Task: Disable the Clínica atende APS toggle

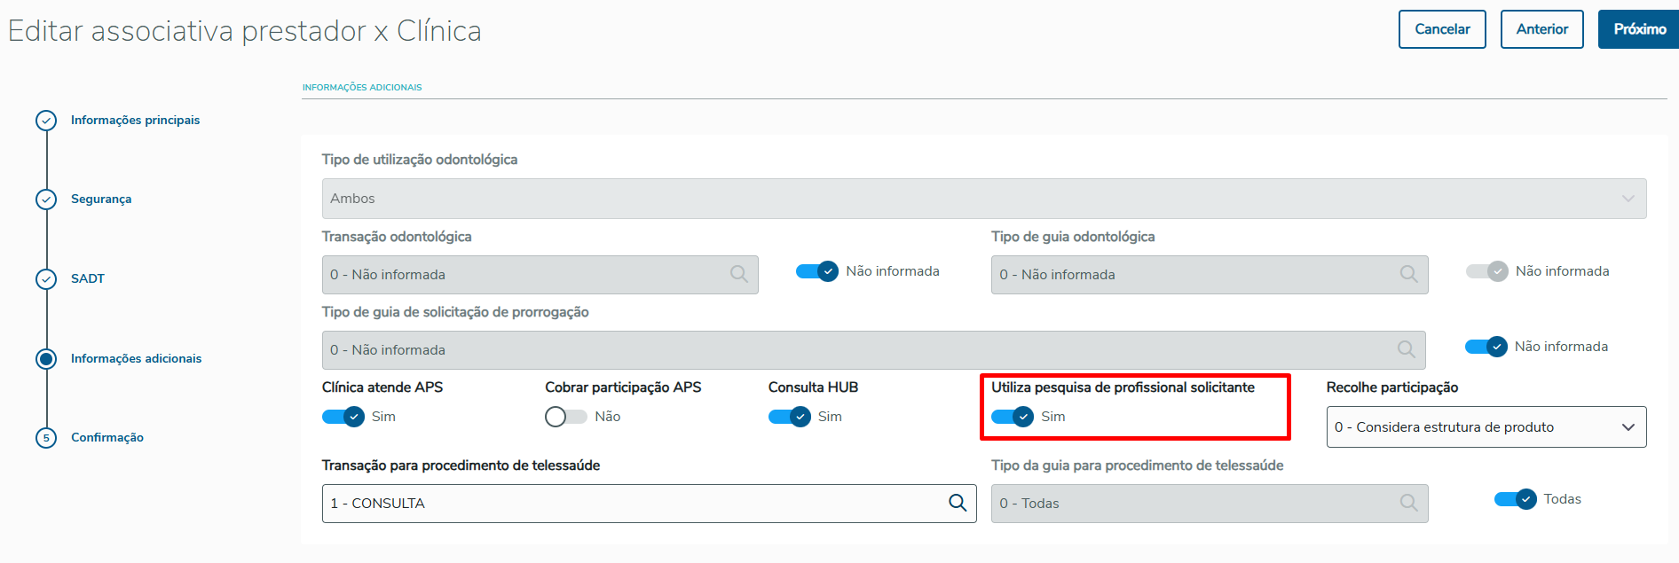Action: (x=343, y=417)
